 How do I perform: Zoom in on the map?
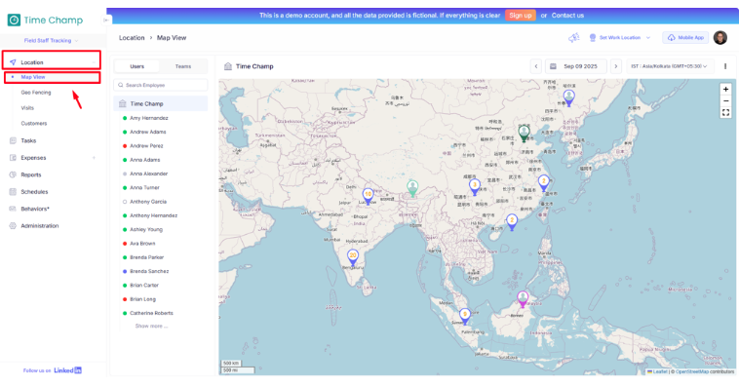[x=725, y=89]
